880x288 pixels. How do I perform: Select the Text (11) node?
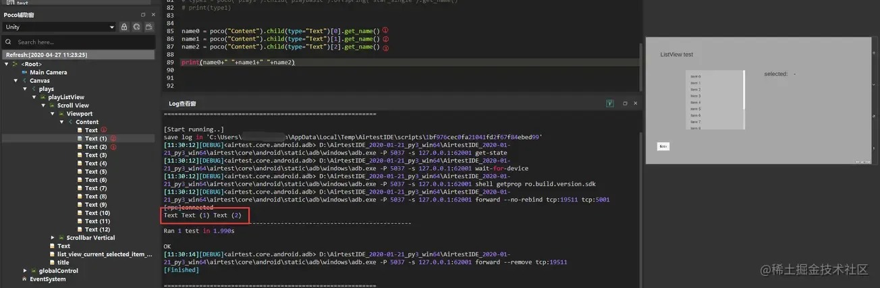coord(97,221)
